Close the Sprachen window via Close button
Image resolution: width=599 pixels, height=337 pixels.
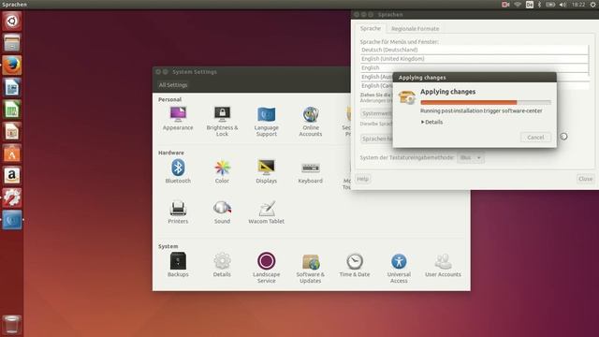pyautogui.click(x=585, y=179)
